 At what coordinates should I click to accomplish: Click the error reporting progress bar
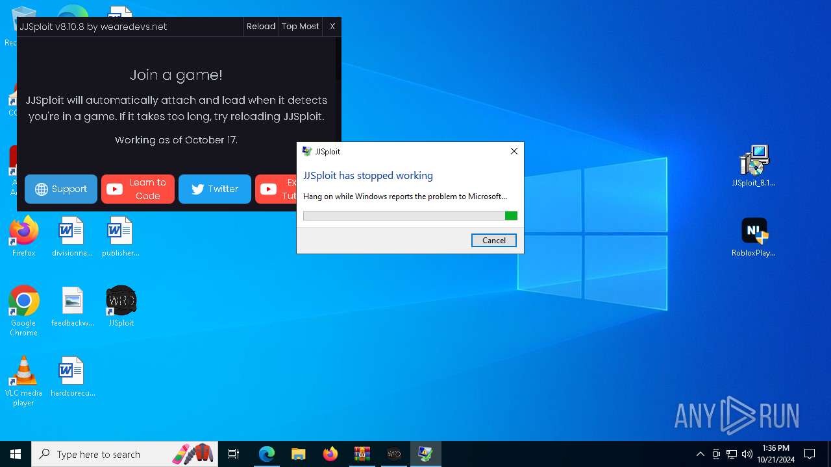coord(410,215)
